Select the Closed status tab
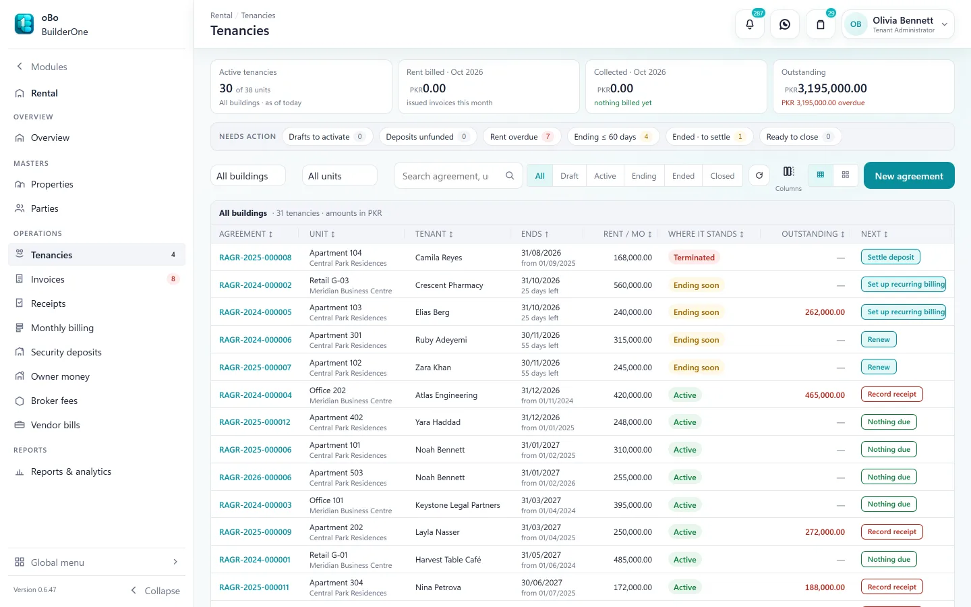This screenshot has width=971, height=607. (722, 176)
